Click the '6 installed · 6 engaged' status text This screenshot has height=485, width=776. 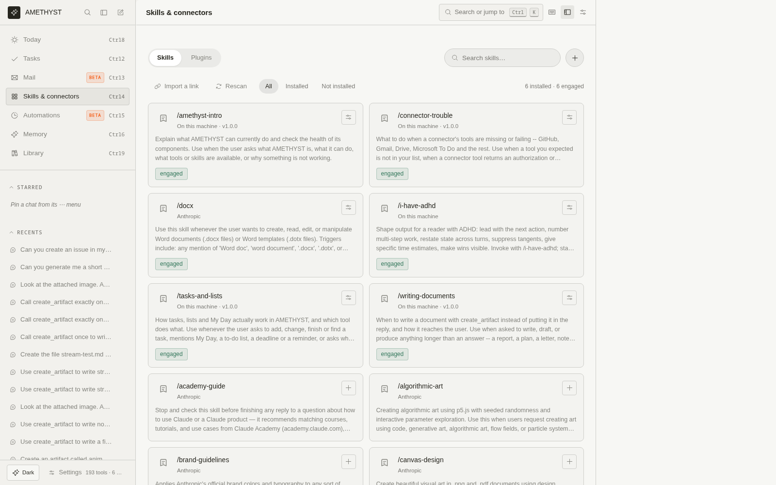(x=554, y=86)
